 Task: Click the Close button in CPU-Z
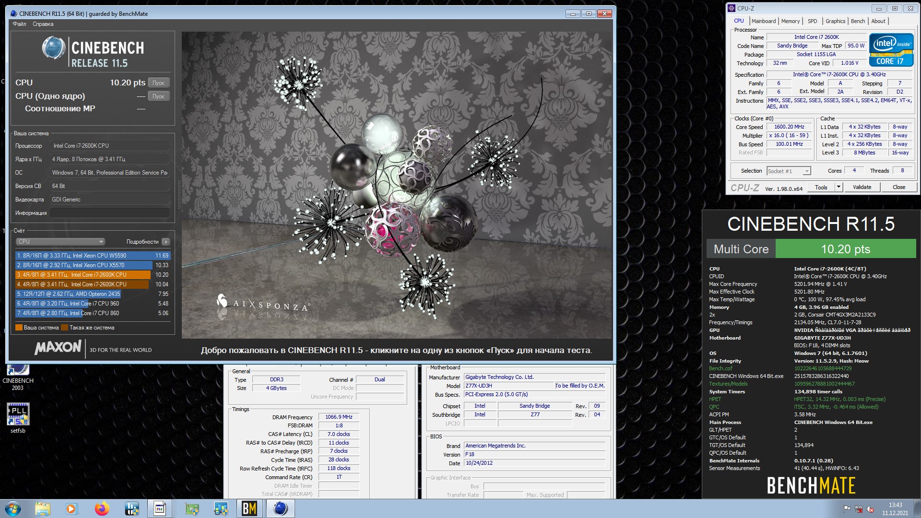899,188
